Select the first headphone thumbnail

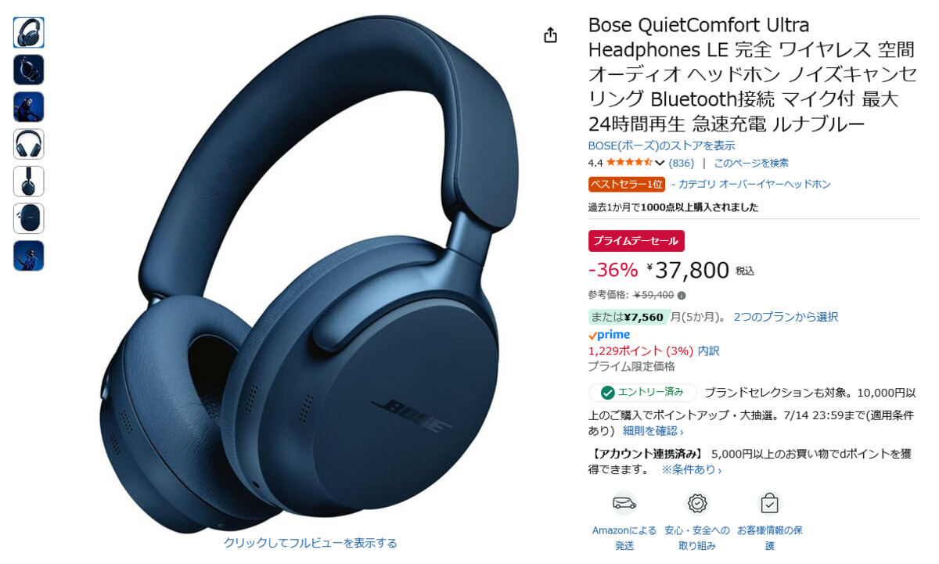pos(29,33)
